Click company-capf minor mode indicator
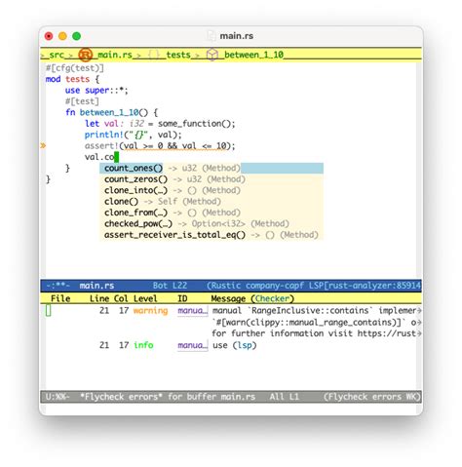Screen dimensions: 462x467 tap(275, 286)
